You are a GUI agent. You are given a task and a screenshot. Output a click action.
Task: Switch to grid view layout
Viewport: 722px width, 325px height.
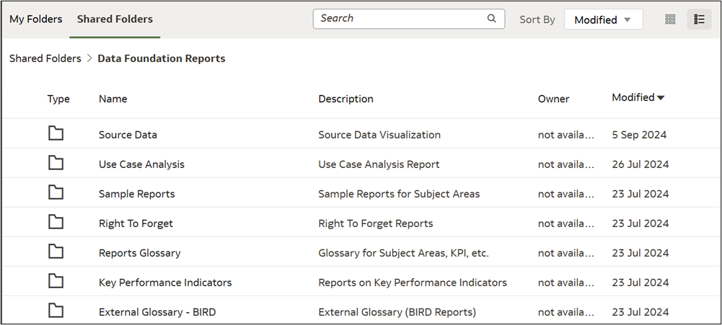pos(670,19)
